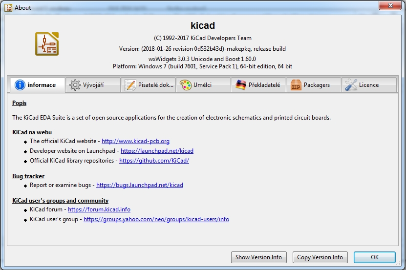Image resolution: width=406 pixels, height=270 pixels.
Task: Click the wxWidgets 3.0.3 library text
Action: [x=202, y=59]
